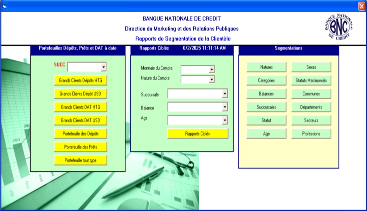Click the Grands Clients Dépôts HTG button

[81, 80]
